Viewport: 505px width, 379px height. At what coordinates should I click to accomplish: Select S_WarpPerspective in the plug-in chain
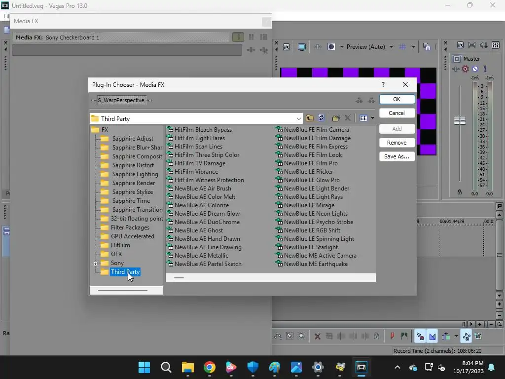(121, 100)
